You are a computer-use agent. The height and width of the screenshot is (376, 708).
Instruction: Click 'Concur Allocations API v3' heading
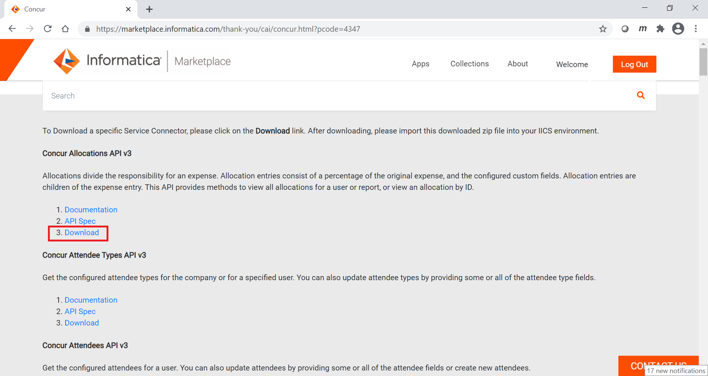[x=87, y=153]
